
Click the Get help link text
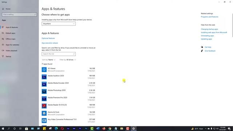208,47
